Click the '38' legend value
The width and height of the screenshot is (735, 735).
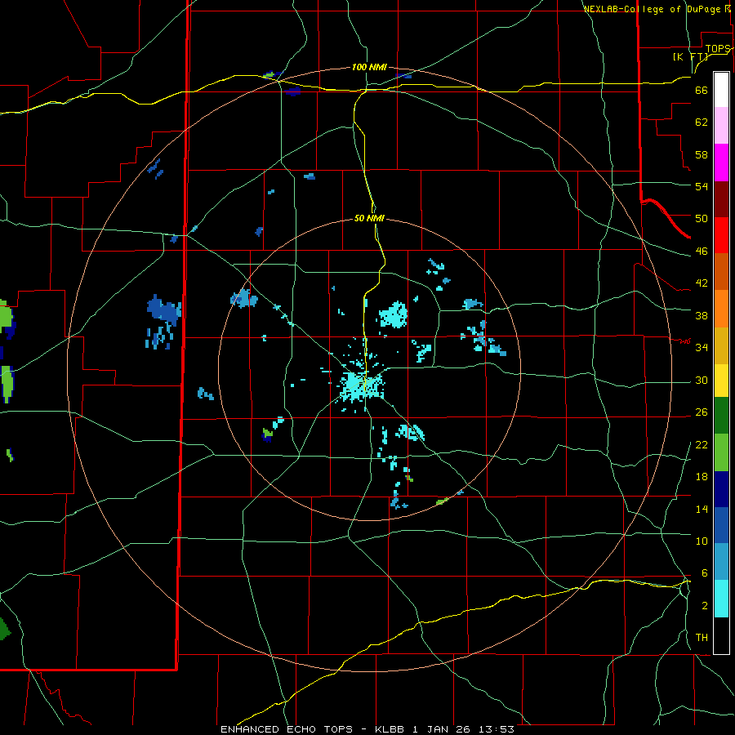click(702, 315)
